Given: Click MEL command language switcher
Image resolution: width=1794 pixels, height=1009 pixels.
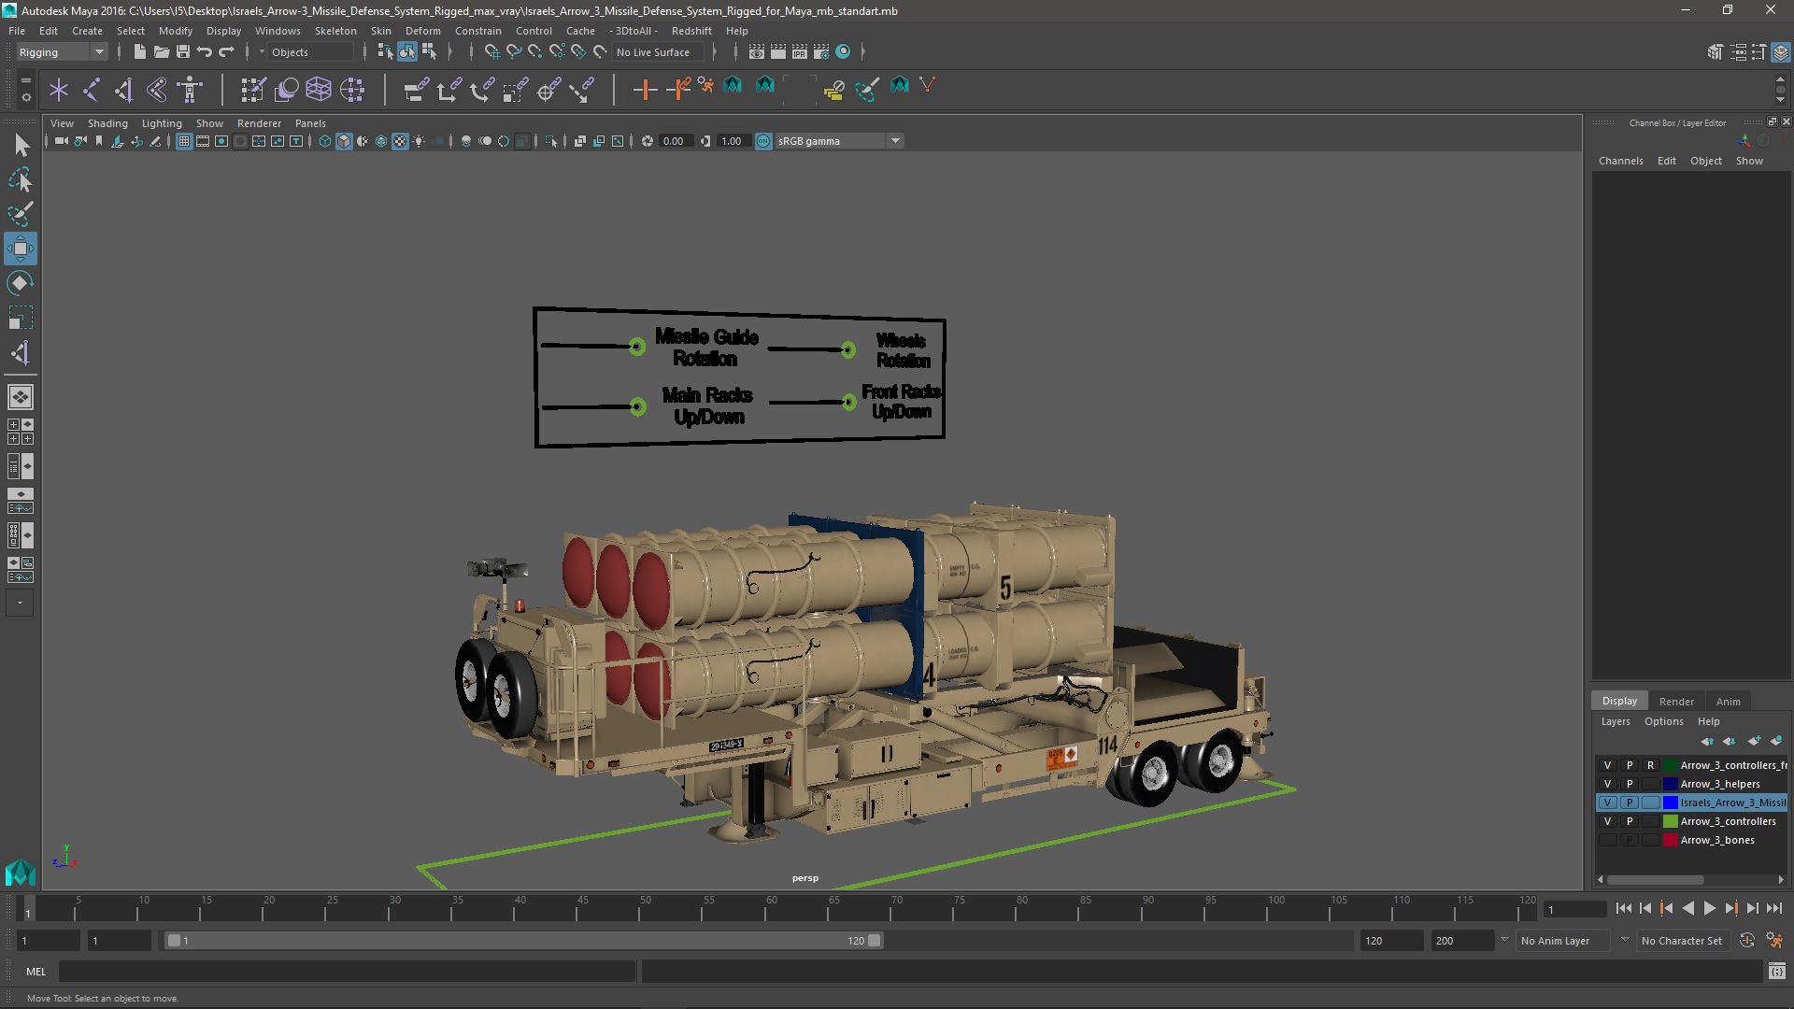Looking at the screenshot, I should (36, 972).
